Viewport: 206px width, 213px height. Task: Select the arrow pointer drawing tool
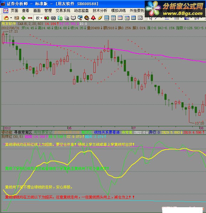coord(150,18)
